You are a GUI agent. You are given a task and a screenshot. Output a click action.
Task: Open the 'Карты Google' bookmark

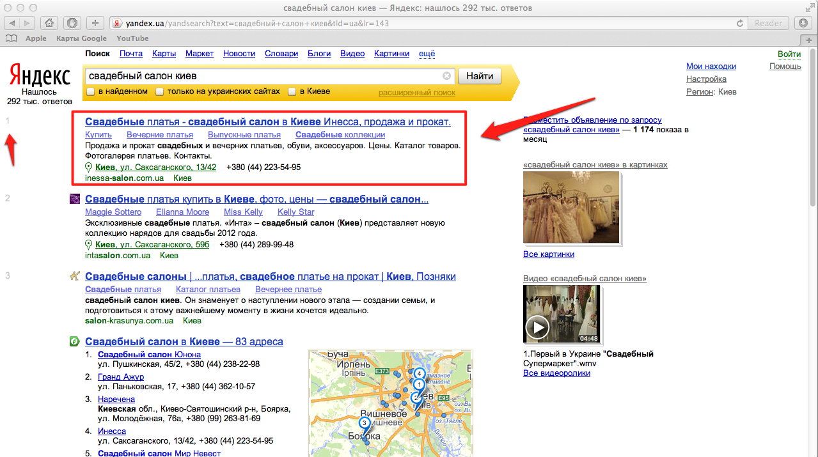point(81,38)
